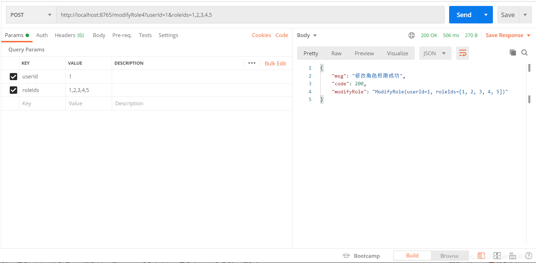This screenshot has height=263, width=536.
Task: Switch workspace mode to Browse
Action: [449, 256]
